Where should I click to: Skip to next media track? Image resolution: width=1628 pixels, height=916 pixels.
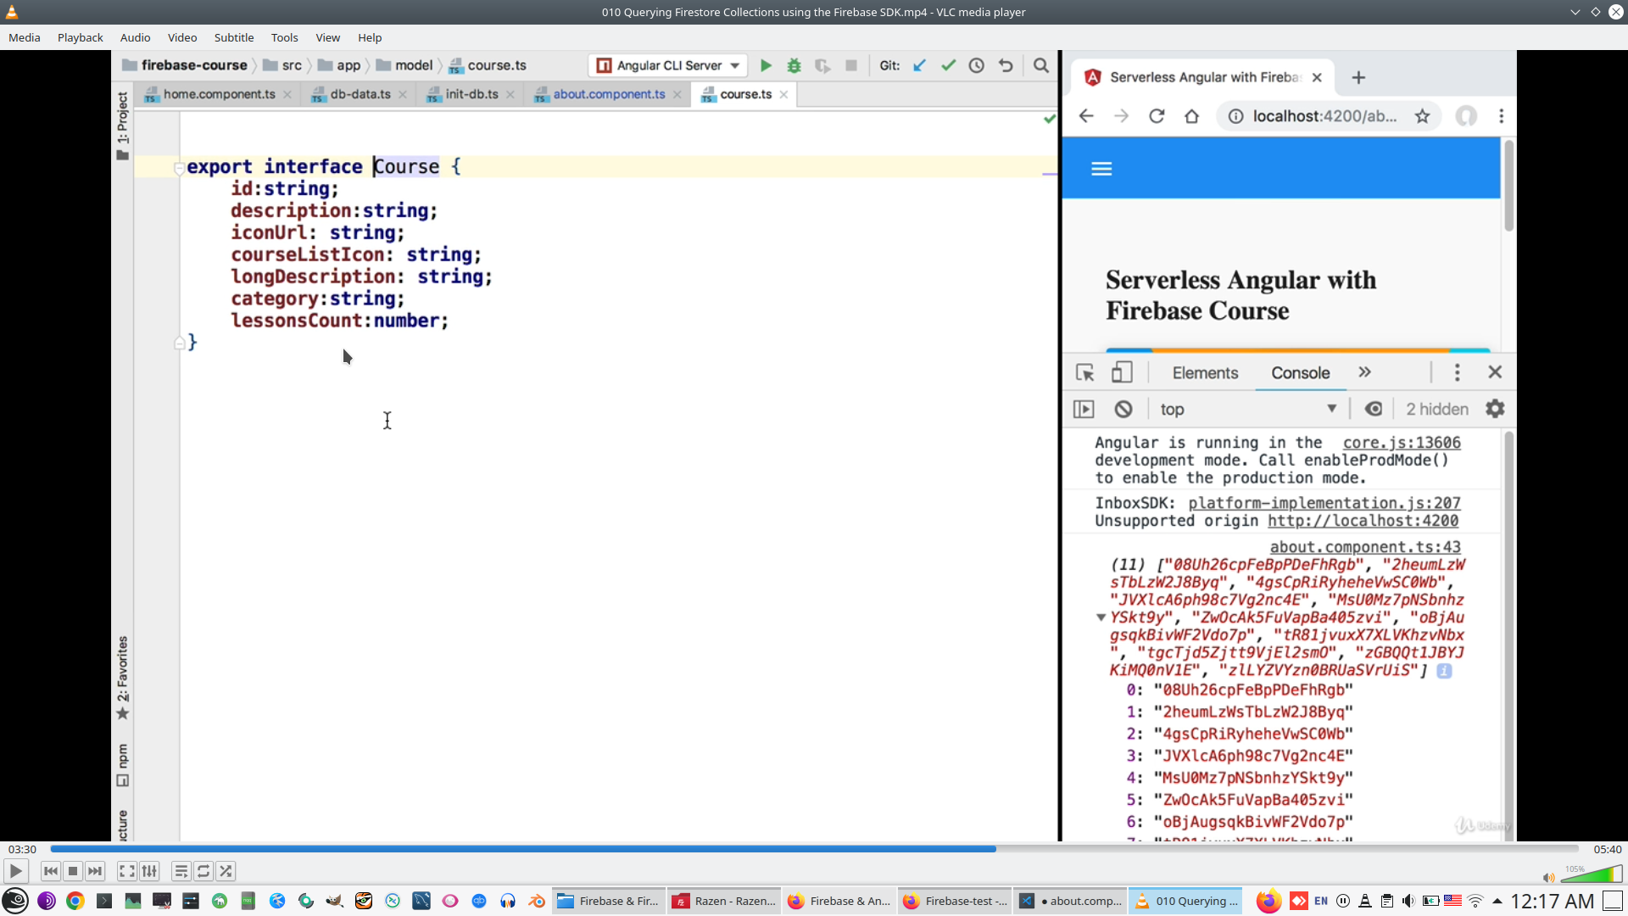pos(95,871)
